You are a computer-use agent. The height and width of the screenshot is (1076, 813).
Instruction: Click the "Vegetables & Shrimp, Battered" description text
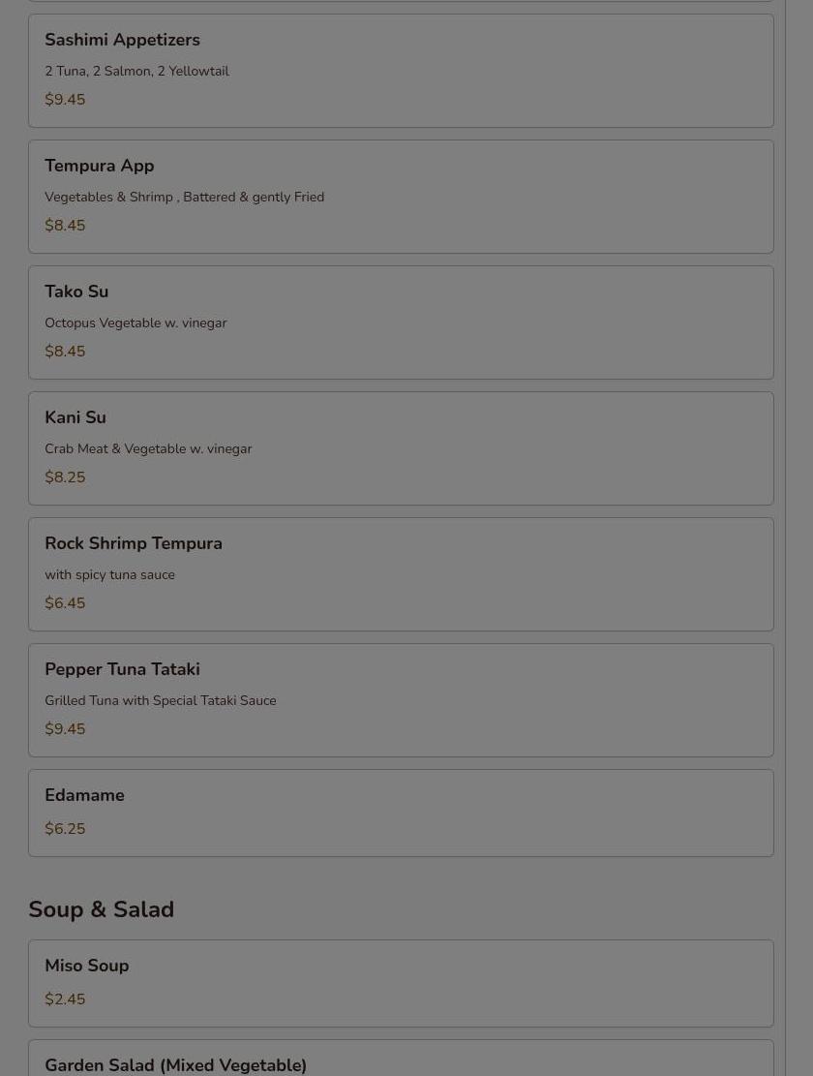184,198
